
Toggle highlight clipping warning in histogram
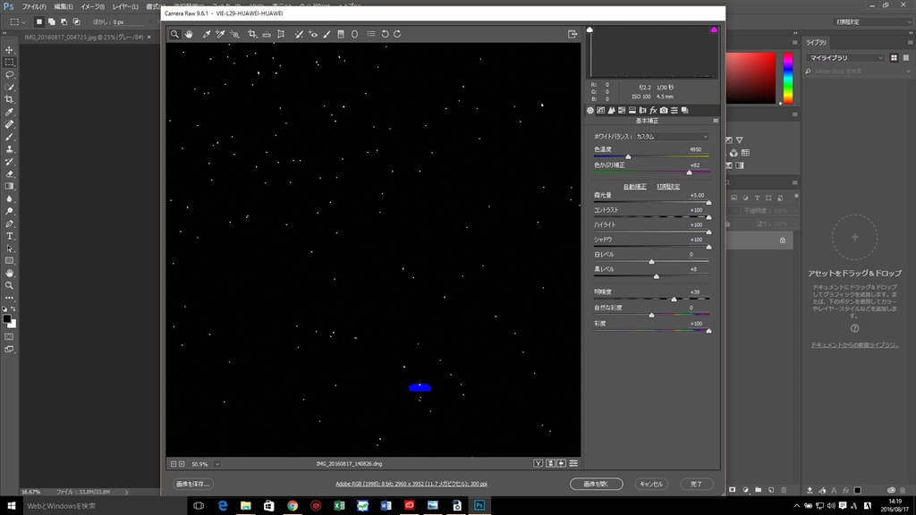point(714,30)
